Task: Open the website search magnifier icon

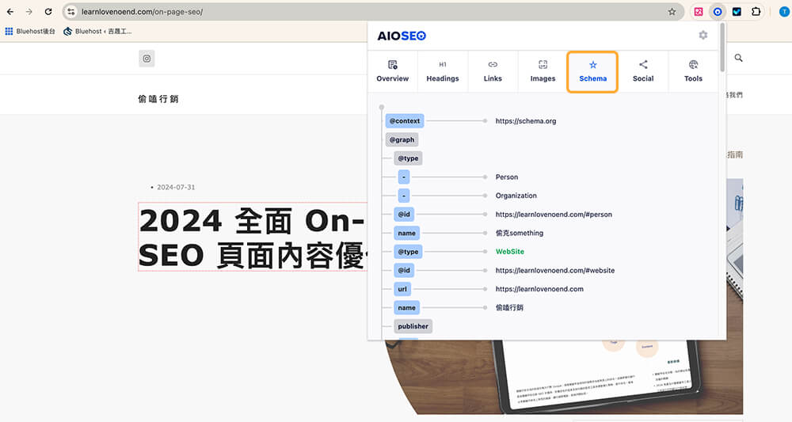Action: pos(738,58)
